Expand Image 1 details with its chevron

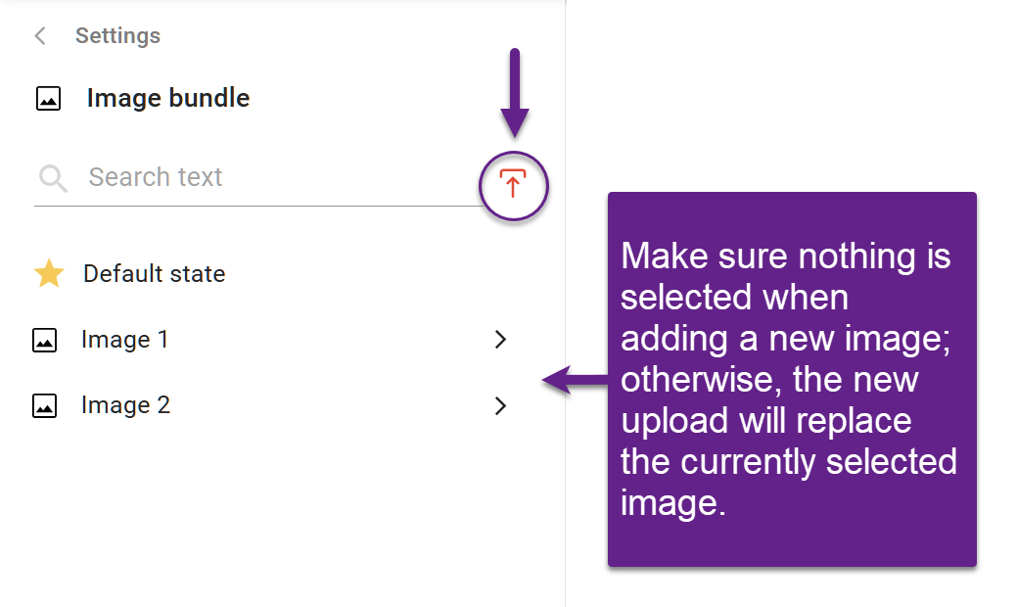pos(500,340)
